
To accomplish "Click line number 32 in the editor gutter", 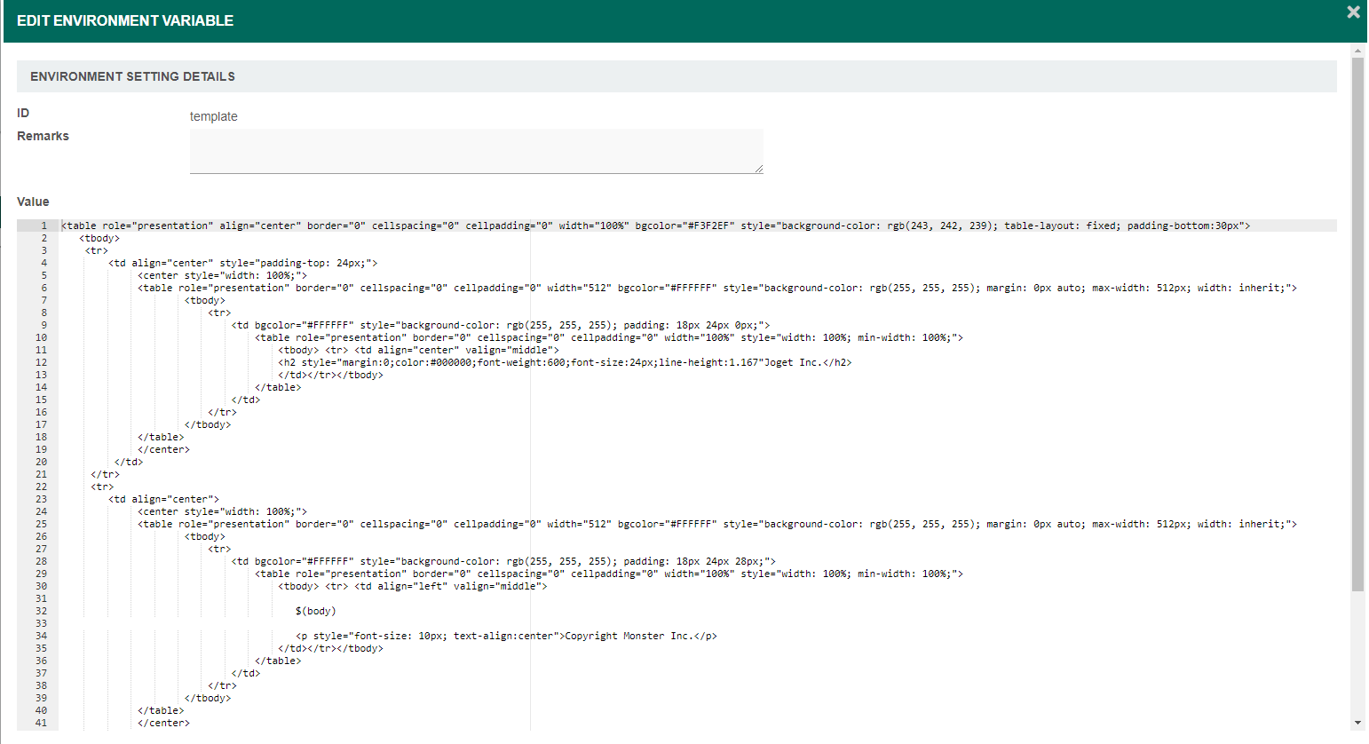I will 41,611.
